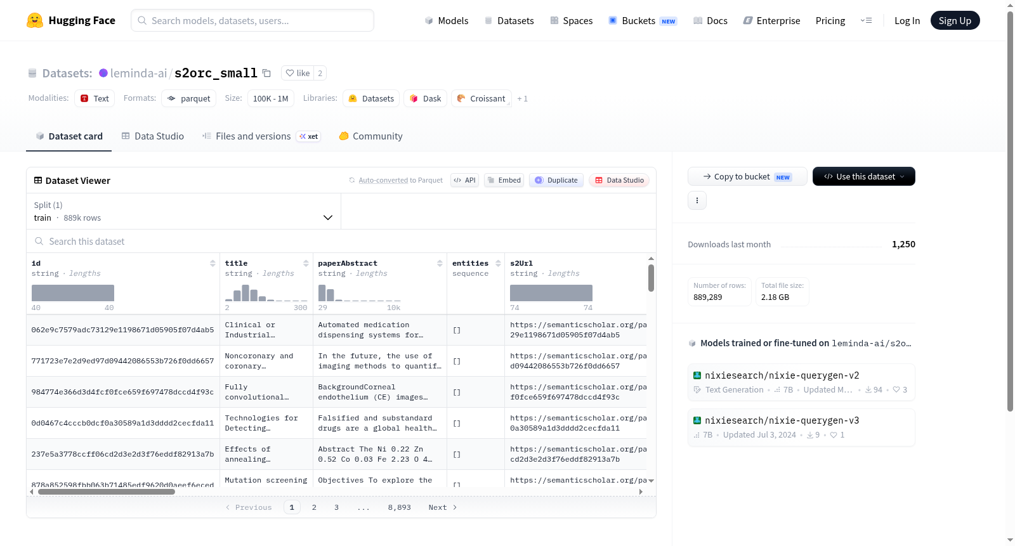Click the Datasets library tag
1015x546 pixels.
tap(371, 98)
